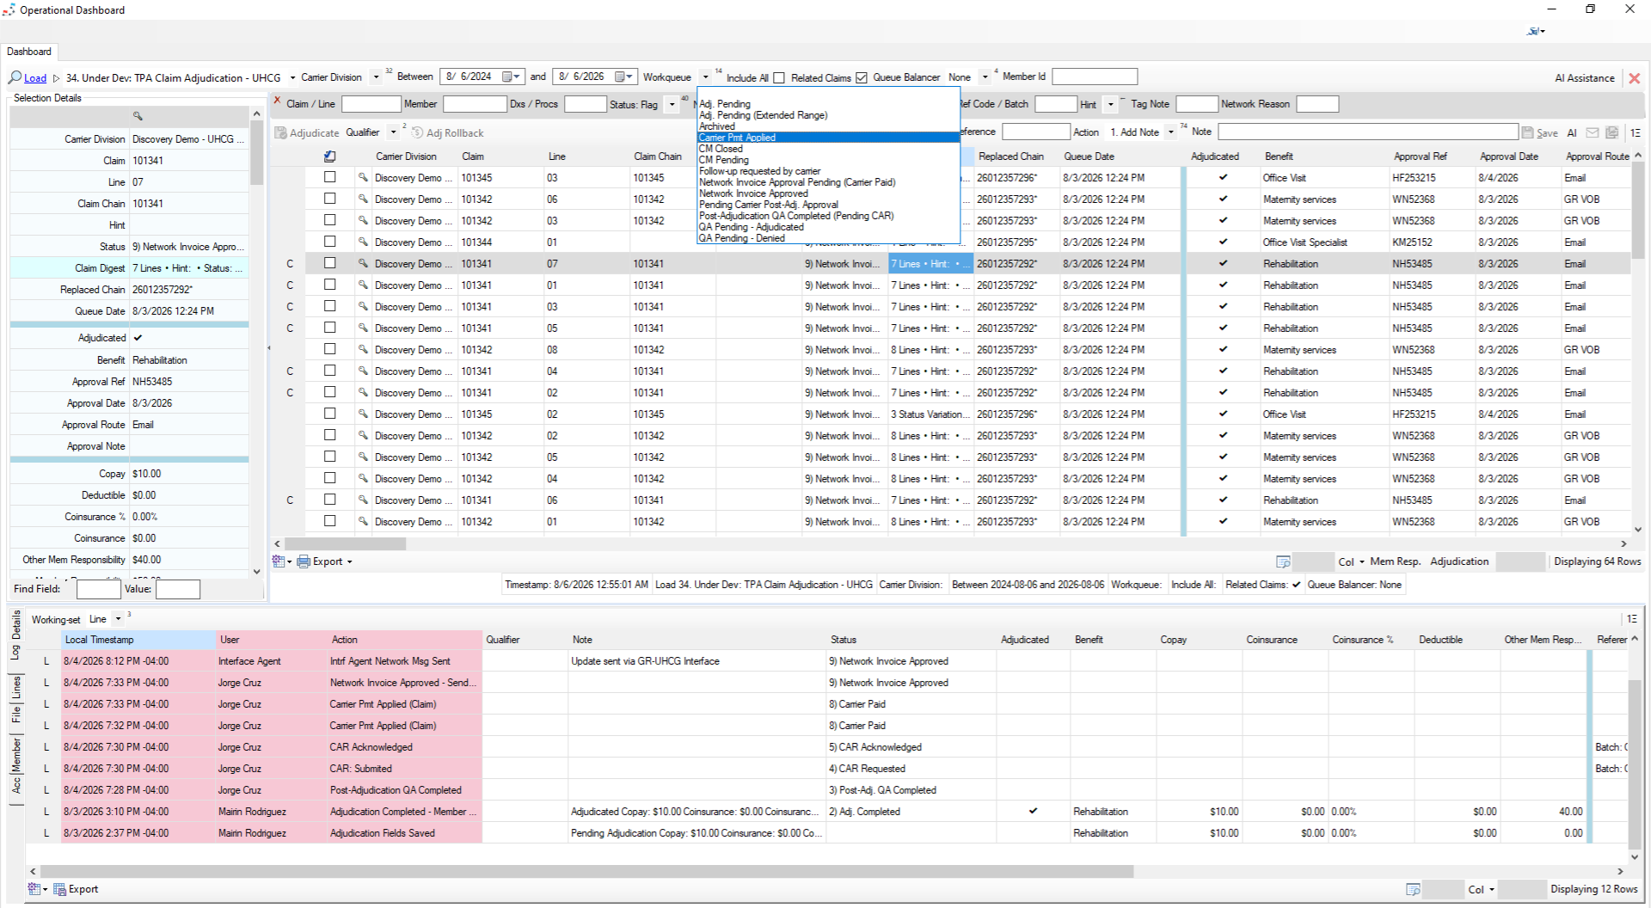Click the select-all icon in grid header

[329, 156]
